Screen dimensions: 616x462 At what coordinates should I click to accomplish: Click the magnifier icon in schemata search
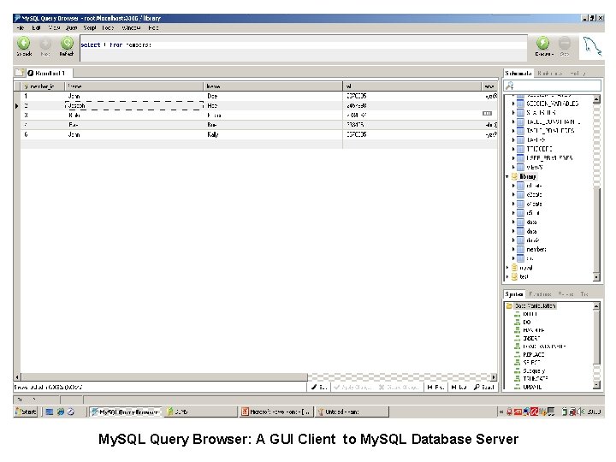(x=510, y=86)
